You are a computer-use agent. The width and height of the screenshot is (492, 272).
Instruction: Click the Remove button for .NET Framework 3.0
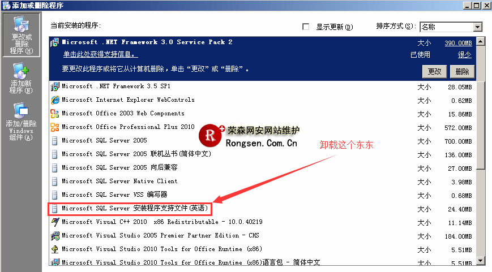462,72
